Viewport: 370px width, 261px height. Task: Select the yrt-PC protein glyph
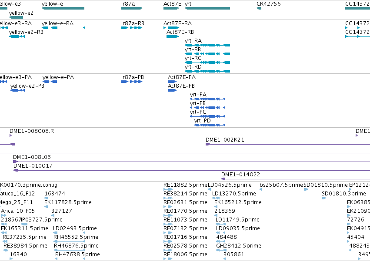(208, 116)
